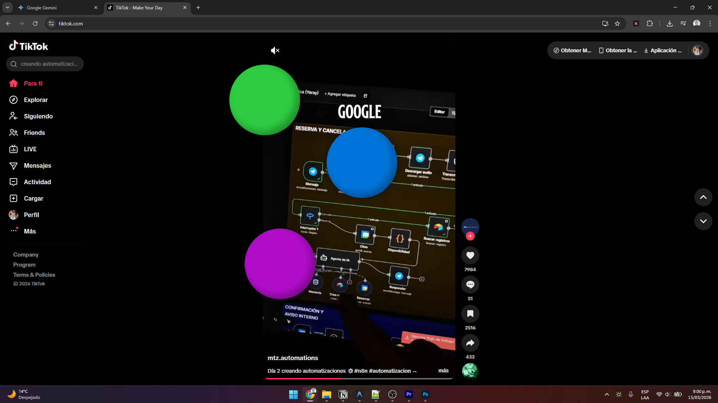Viewport: 718px width, 403px height.
Task: Expand Terms & Policies footer section
Action: (34, 275)
